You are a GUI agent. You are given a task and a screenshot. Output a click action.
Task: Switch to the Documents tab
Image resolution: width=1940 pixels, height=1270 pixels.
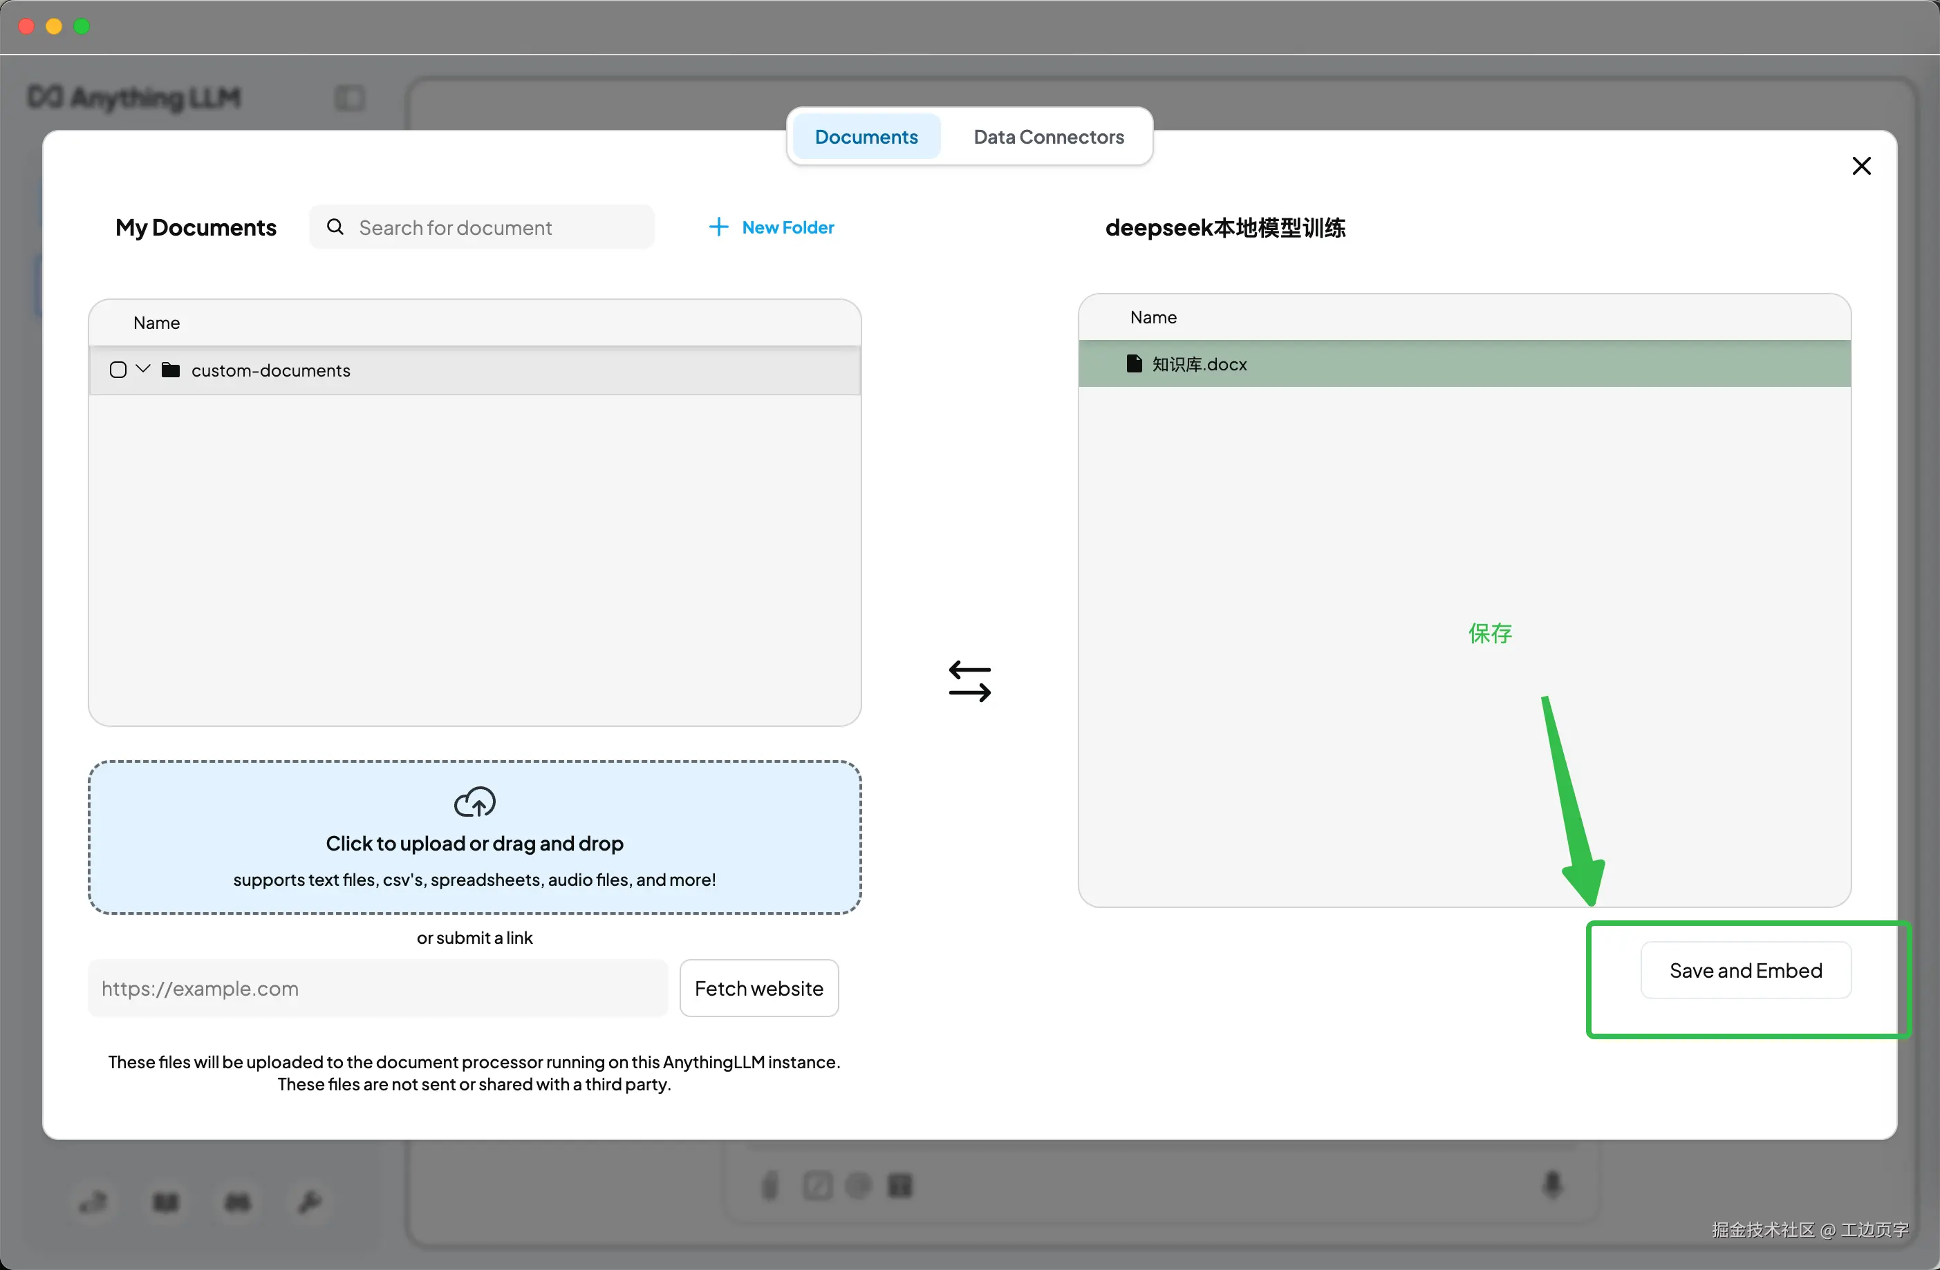coord(866,137)
